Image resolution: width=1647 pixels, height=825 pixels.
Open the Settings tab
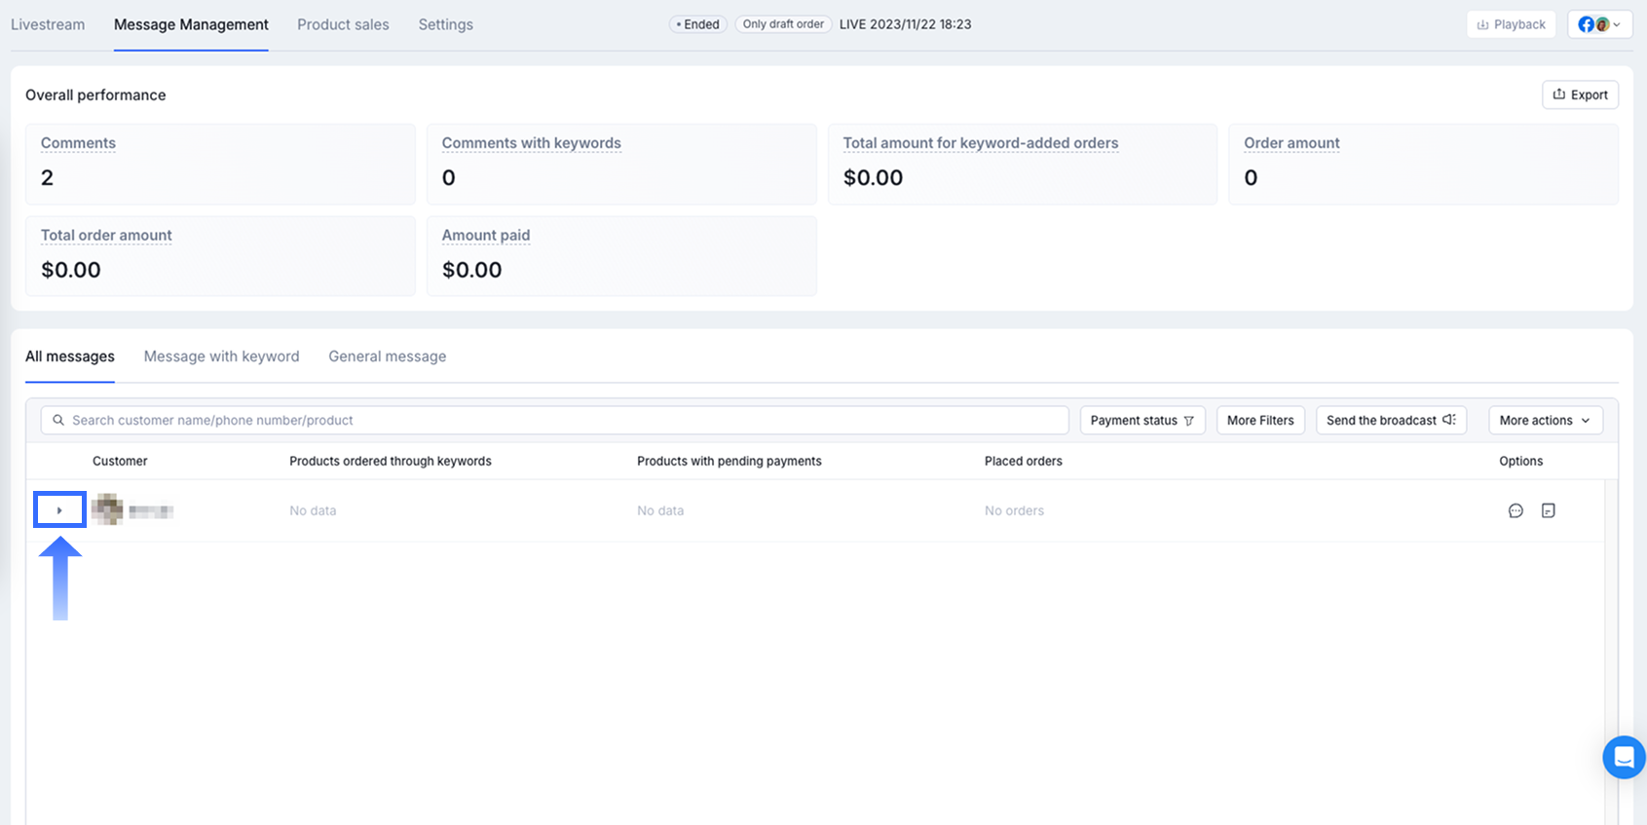click(x=445, y=24)
